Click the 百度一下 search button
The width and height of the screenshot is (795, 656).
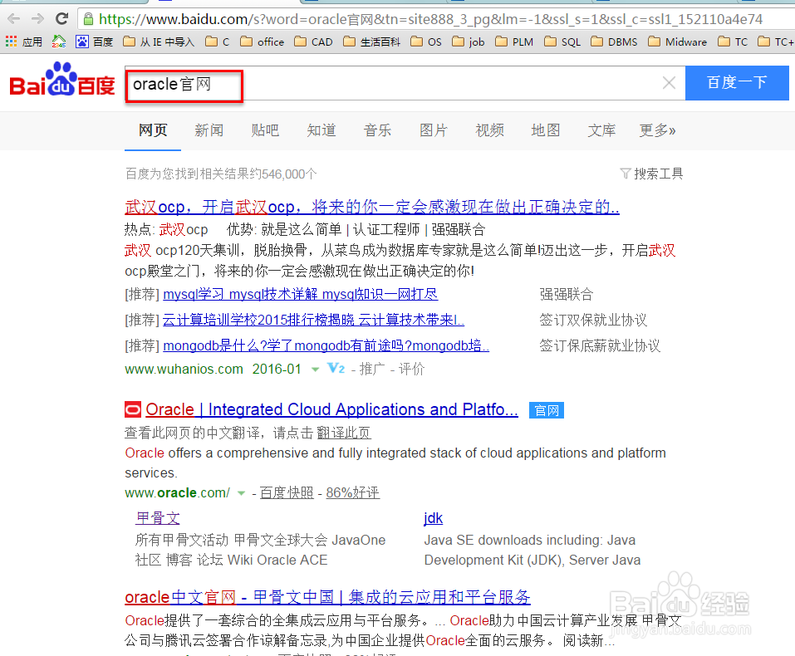tap(737, 83)
